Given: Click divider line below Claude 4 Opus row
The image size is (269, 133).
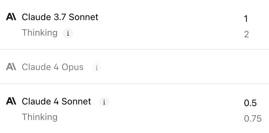Looking at the screenshot, I should click(x=134, y=84).
